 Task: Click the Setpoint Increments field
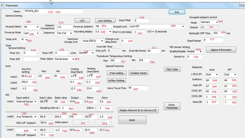click(x=64, y=27)
